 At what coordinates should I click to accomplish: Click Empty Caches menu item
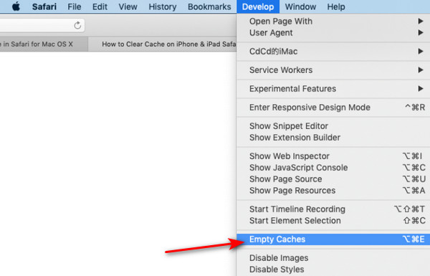click(333, 239)
